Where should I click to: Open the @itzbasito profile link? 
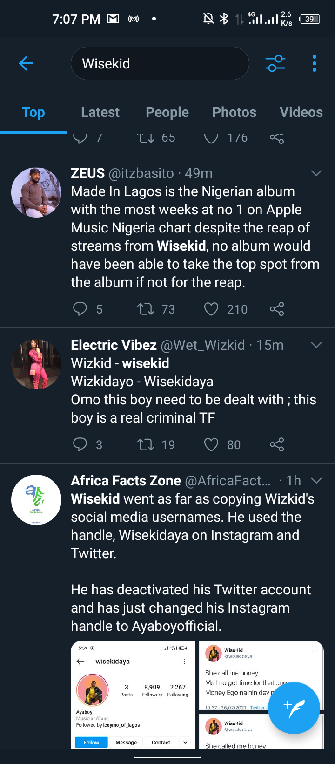pyautogui.click(x=141, y=173)
